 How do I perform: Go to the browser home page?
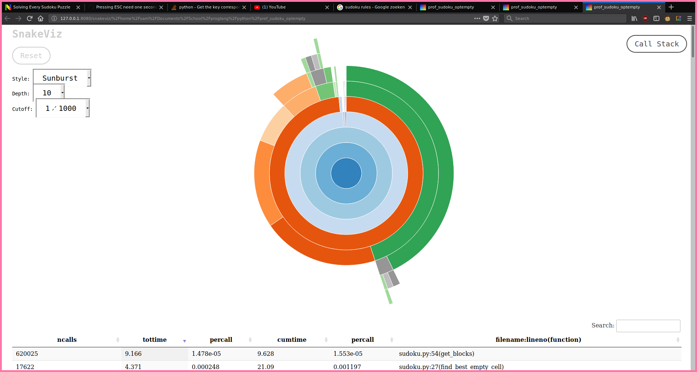click(41, 18)
